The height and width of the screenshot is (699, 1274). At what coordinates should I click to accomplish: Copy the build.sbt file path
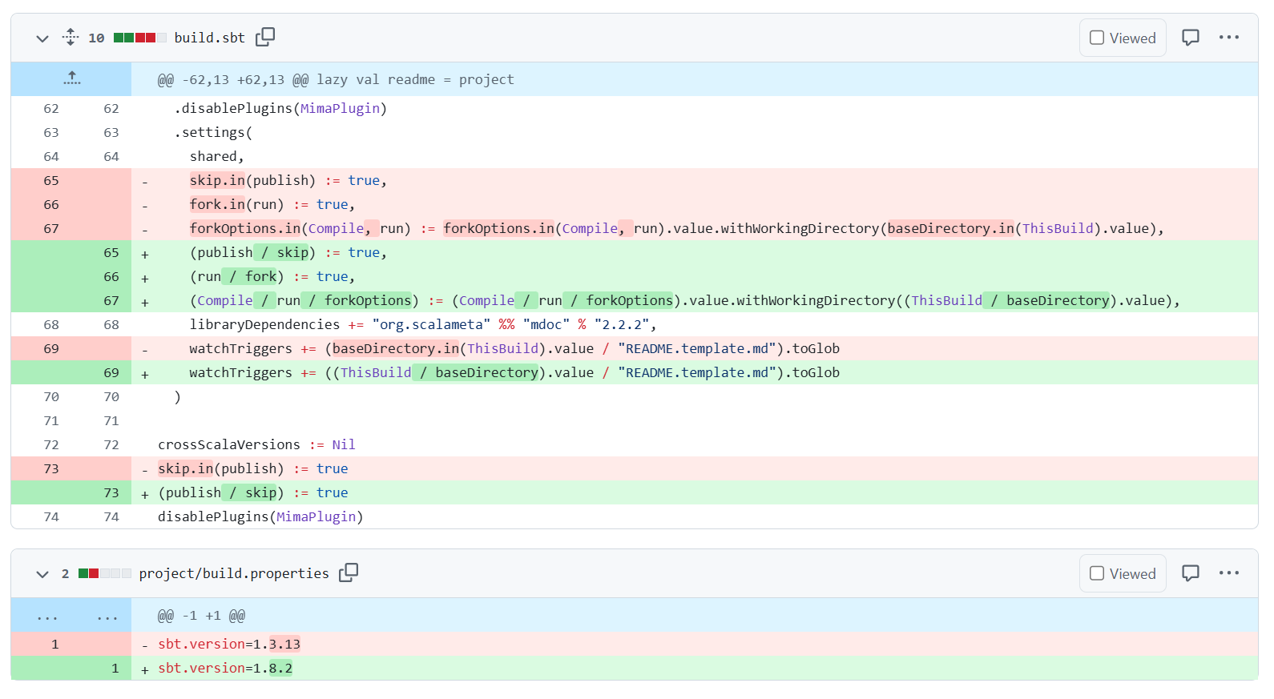point(265,37)
